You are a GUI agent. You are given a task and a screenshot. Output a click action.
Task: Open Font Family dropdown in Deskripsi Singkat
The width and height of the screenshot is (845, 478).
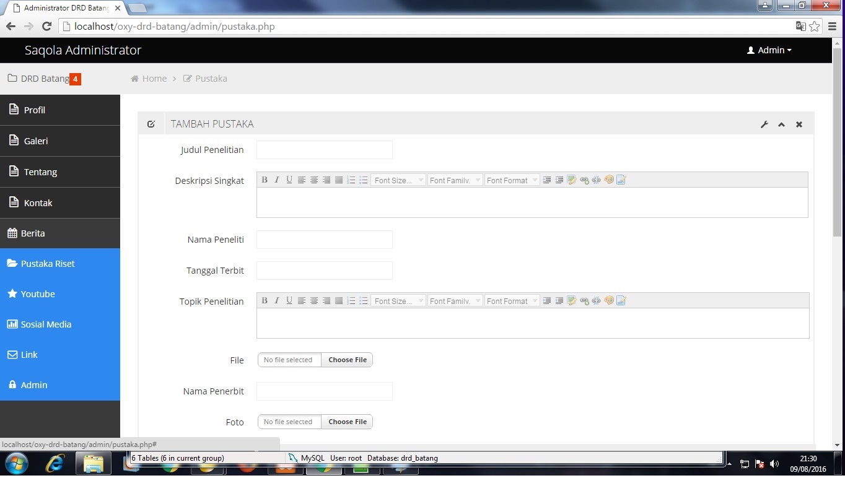(455, 180)
